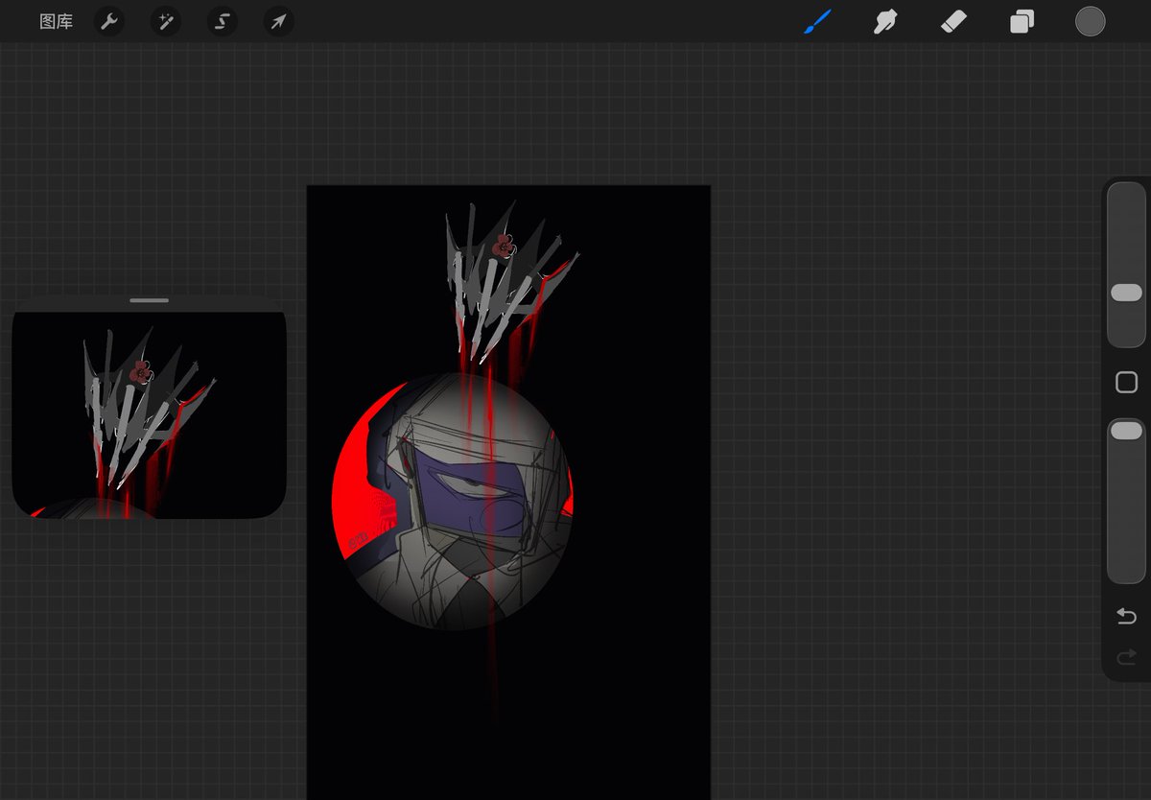Image resolution: width=1151 pixels, height=800 pixels.
Task: Activate the Transform arrow tool
Action: (278, 21)
